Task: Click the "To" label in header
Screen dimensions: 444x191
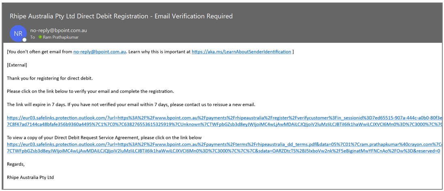Action: pos(32,37)
